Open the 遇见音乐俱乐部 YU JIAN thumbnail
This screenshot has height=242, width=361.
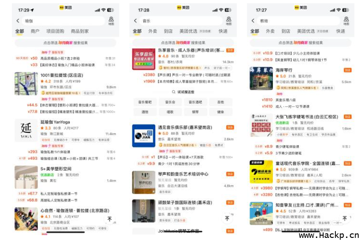click(x=144, y=136)
